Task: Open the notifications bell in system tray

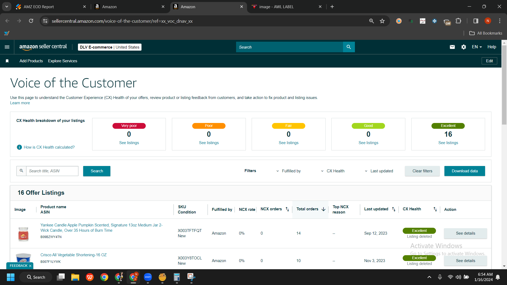Action: point(498,277)
